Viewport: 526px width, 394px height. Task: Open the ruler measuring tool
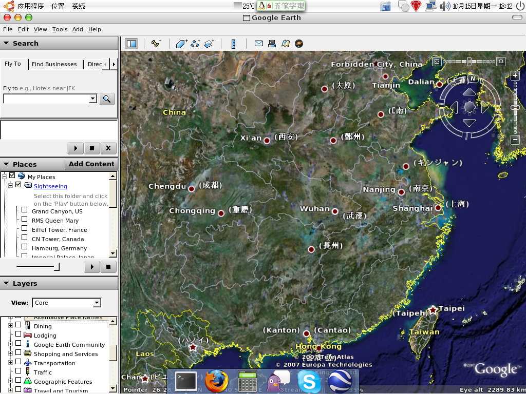tap(234, 44)
